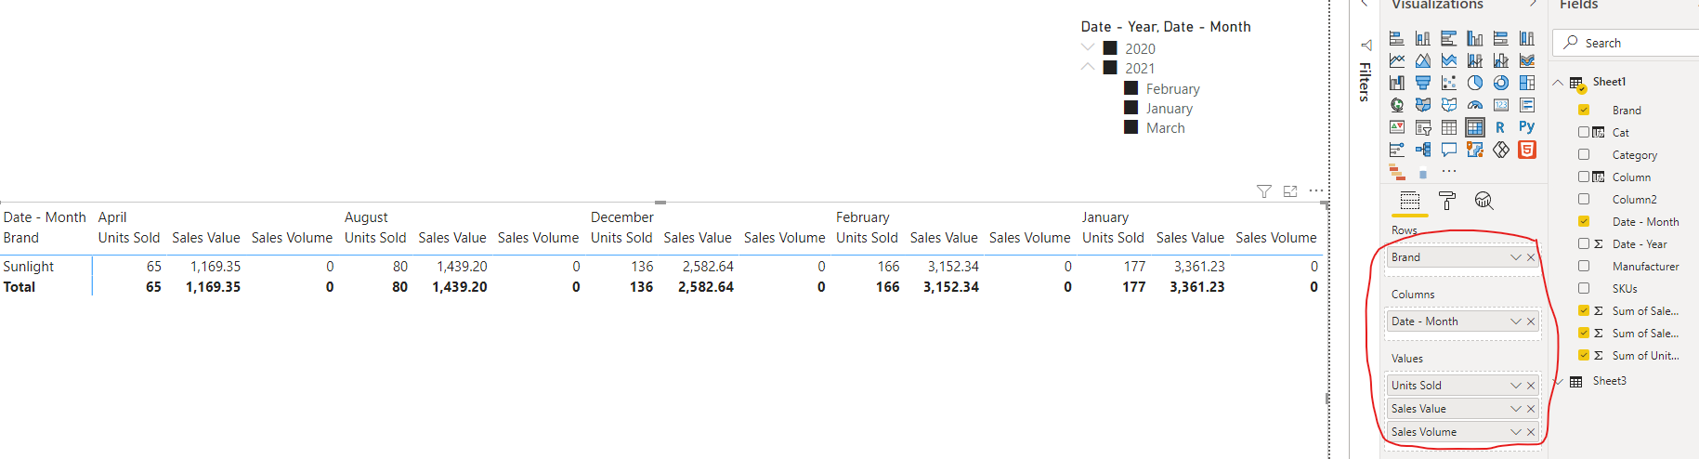Select the Stacked column chart visual
The image size is (1699, 459).
(1422, 38)
